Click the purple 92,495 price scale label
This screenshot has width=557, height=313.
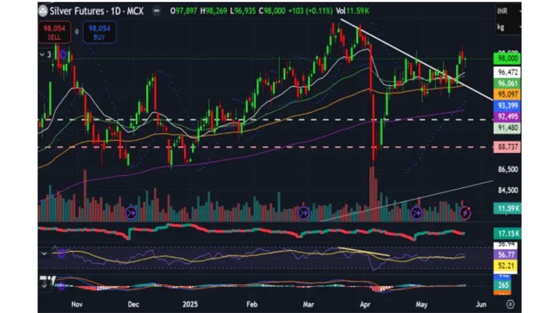pyautogui.click(x=507, y=117)
